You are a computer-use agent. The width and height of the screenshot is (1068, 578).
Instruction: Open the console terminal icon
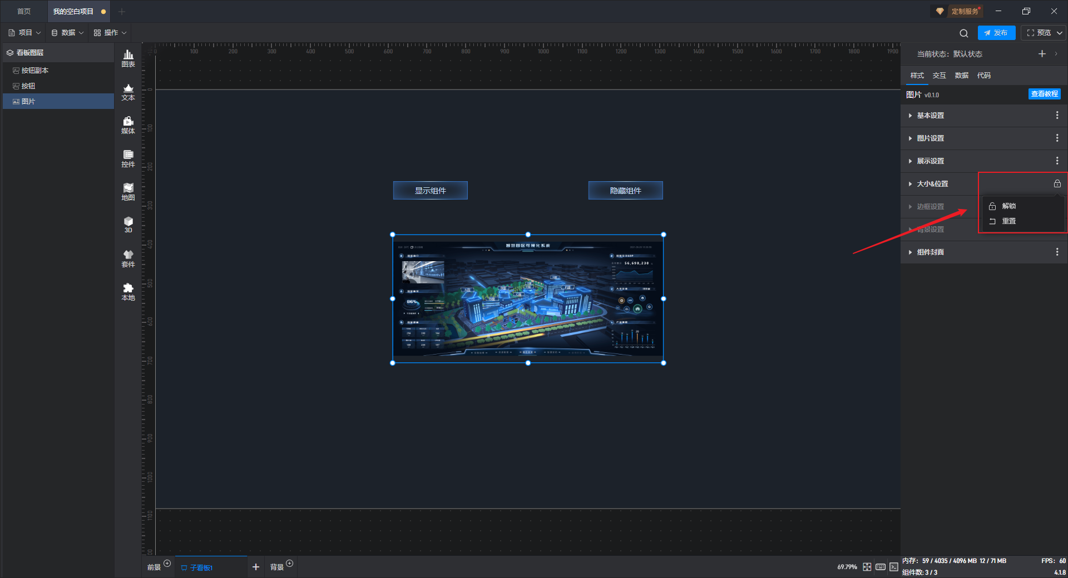tap(893, 567)
